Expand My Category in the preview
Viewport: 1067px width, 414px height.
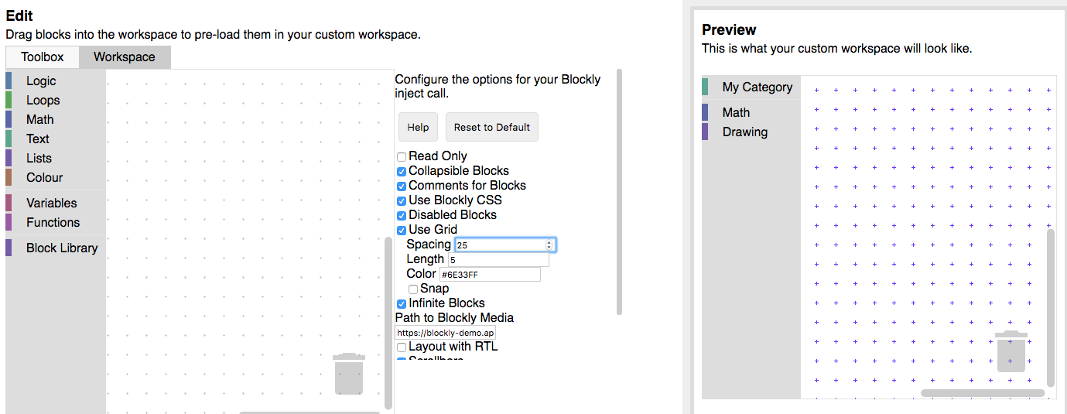(x=757, y=87)
